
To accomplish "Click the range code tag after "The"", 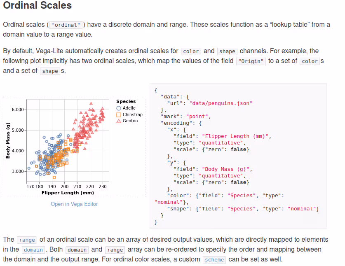I will coord(27,240).
